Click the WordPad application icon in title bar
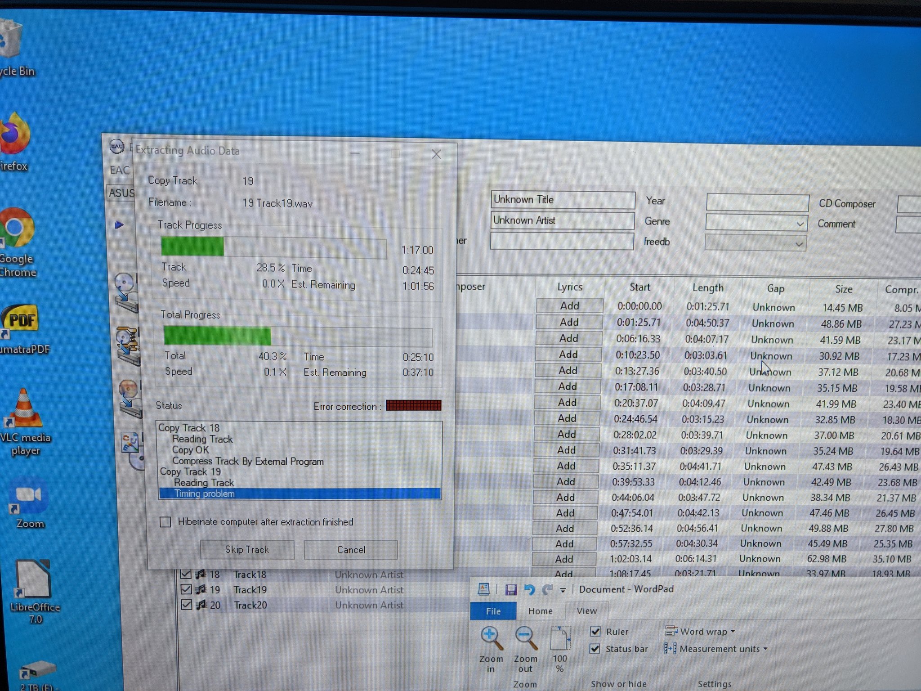The height and width of the screenshot is (691, 921). tap(483, 589)
